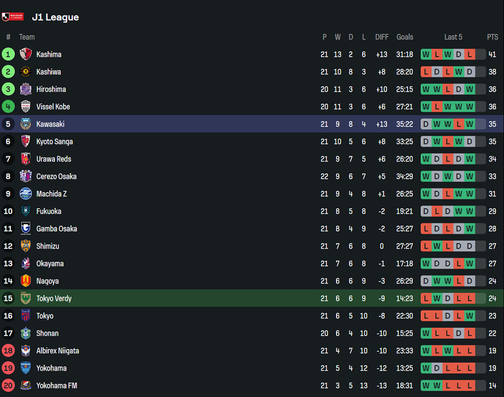
Task: Click Vissel Kobe team crest
Action: [26, 107]
